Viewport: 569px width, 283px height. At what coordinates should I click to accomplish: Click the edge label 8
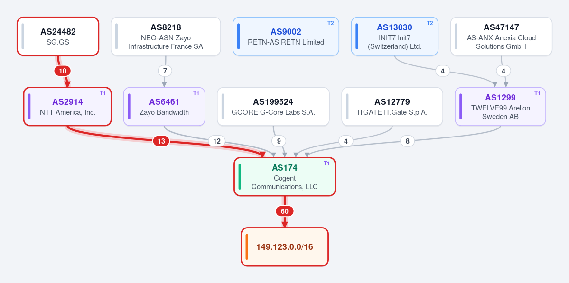[408, 141]
